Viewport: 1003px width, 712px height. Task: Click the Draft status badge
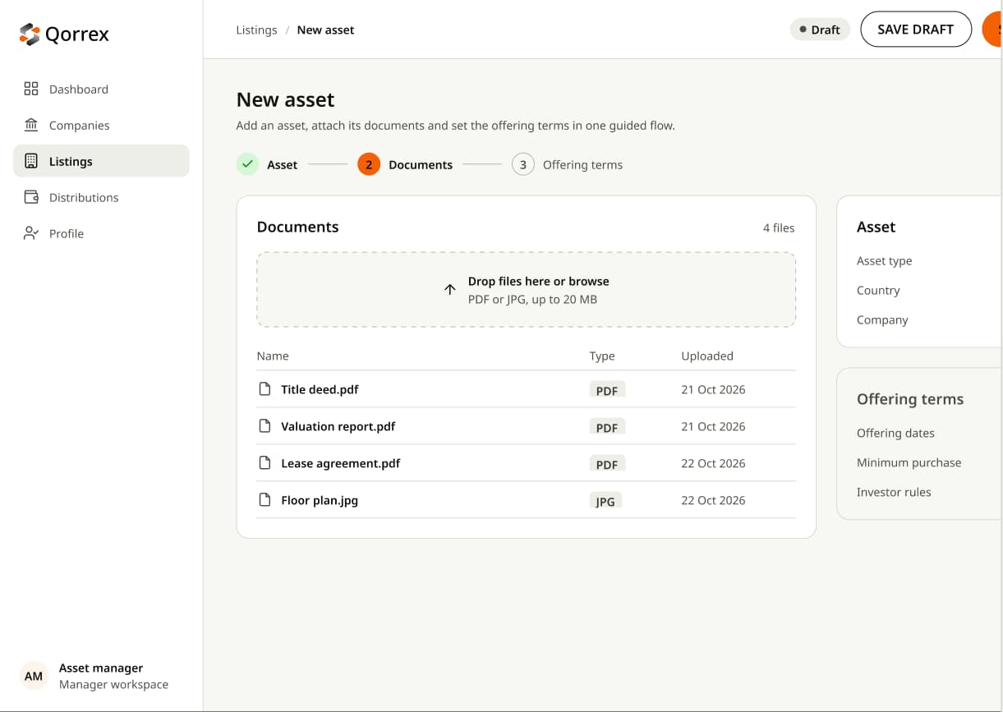click(x=820, y=30)
